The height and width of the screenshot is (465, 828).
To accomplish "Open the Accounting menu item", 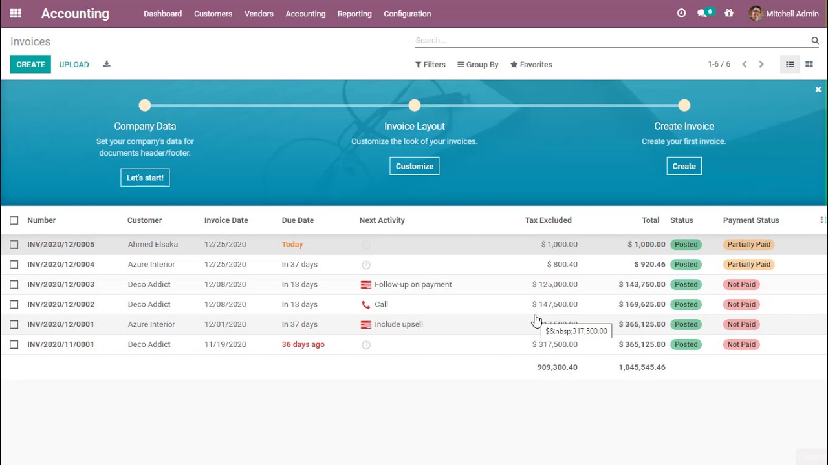I will [305, 13].
